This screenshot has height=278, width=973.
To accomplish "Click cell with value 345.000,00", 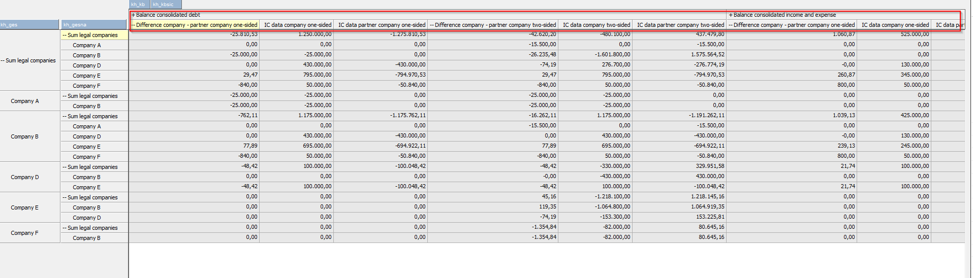I will tap(894, 75).
